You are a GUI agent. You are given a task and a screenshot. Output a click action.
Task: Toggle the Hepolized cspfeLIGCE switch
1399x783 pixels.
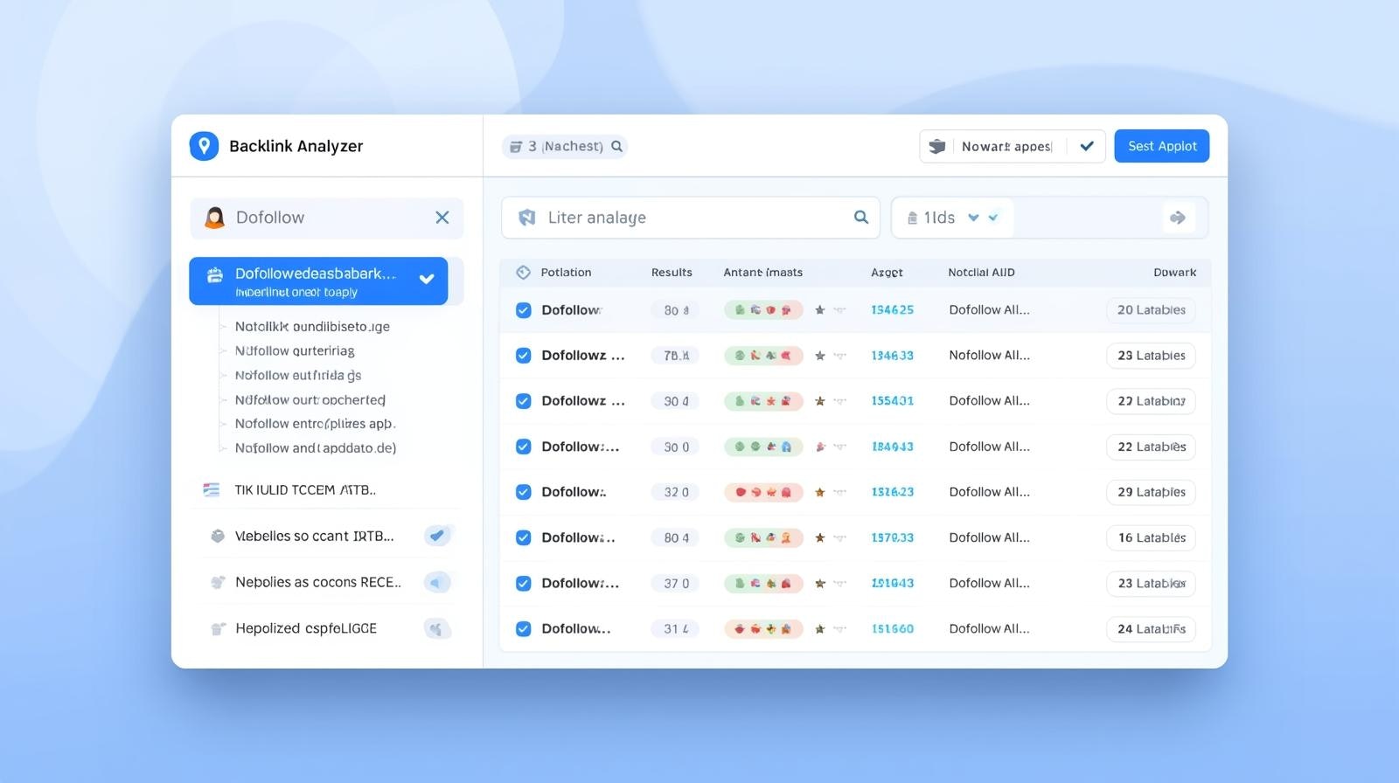pos(438,628)
